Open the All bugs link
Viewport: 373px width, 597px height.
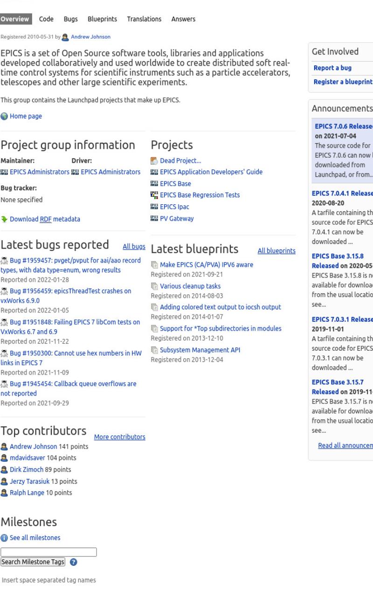point(134,246)
